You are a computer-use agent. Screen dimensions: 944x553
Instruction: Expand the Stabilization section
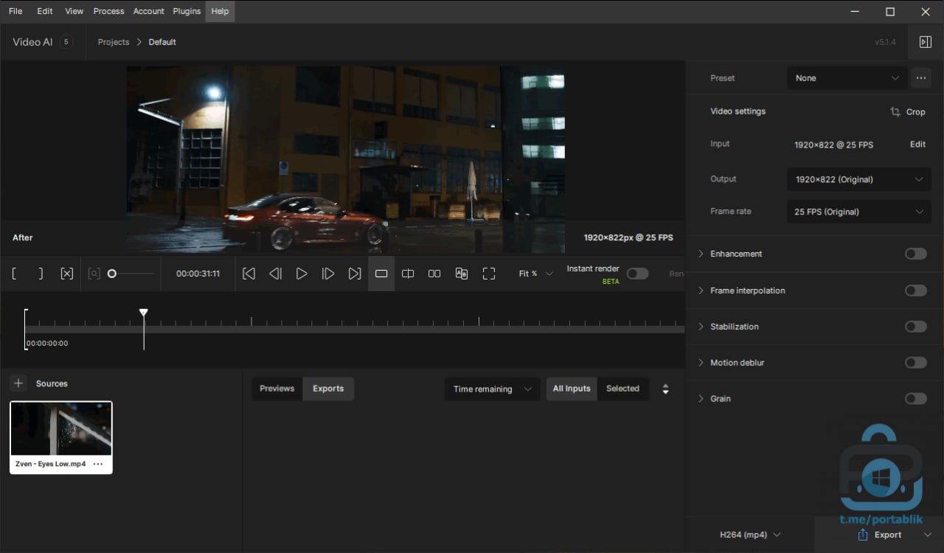click(x=701, y=327)
